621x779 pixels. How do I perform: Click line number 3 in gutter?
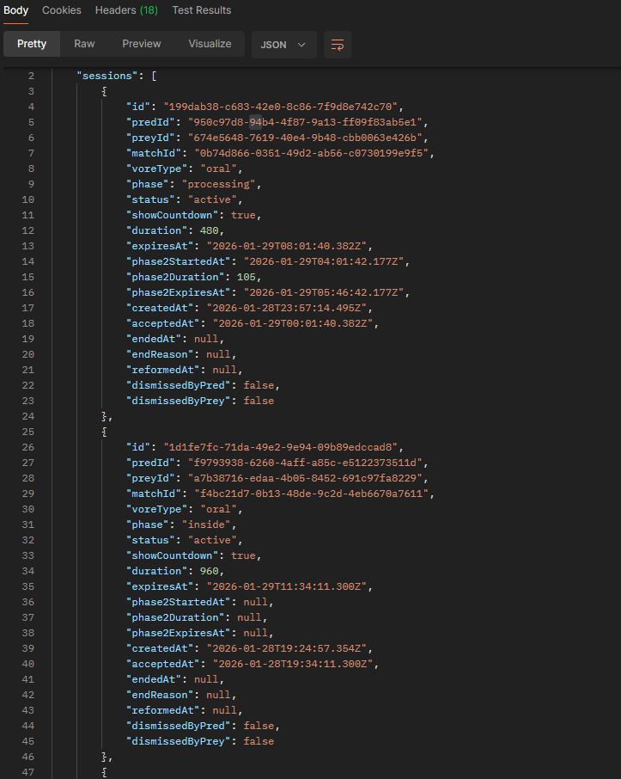(x=31, y=91)
